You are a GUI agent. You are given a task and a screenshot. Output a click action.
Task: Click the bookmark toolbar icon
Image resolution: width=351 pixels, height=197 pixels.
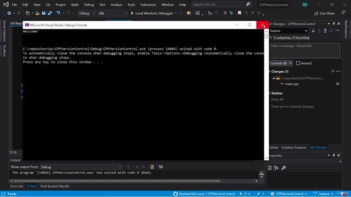(x=239, y=13)
